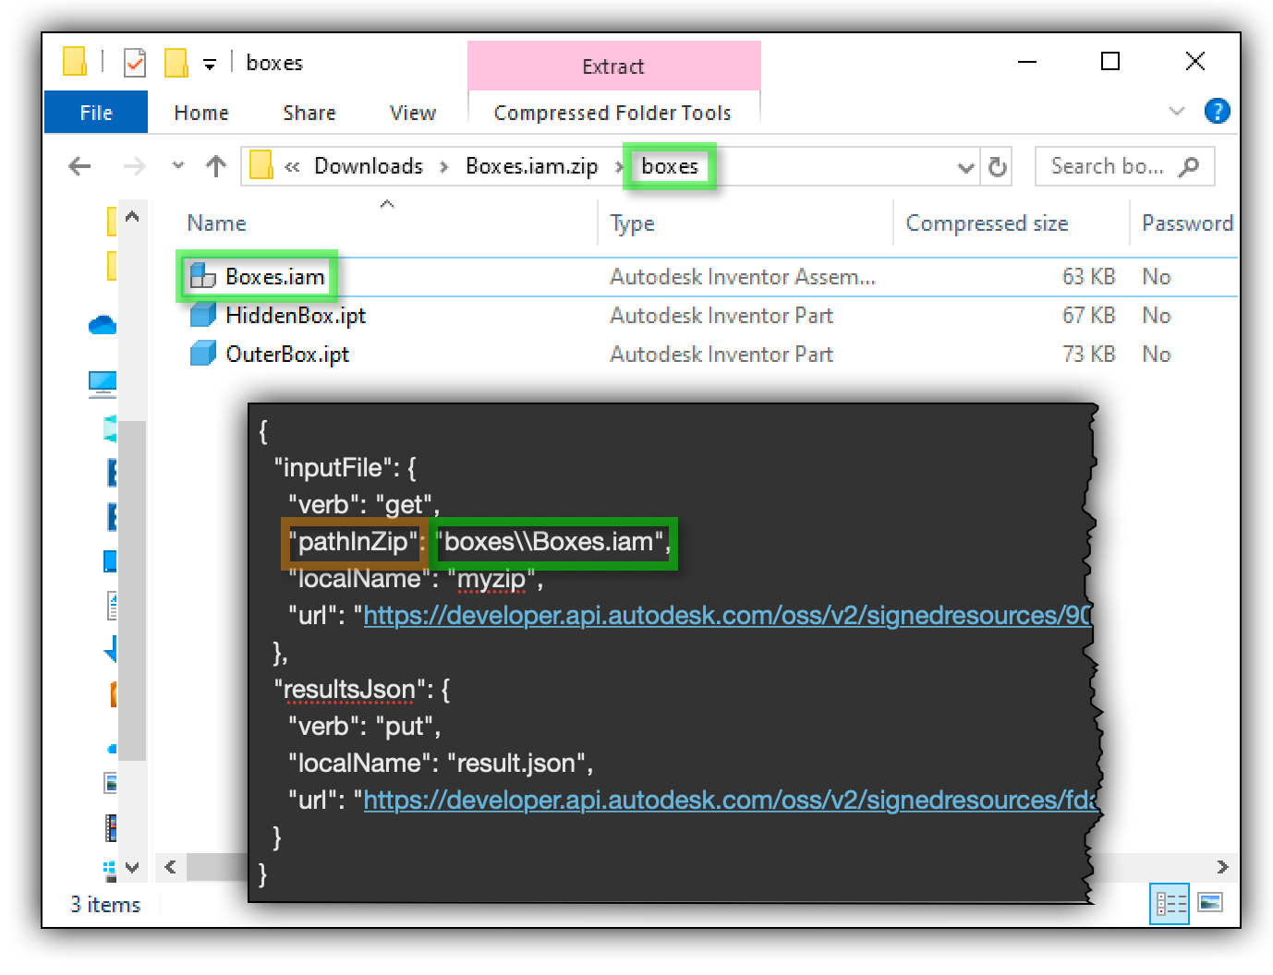Go back with the back arrow

pos(80,166)
